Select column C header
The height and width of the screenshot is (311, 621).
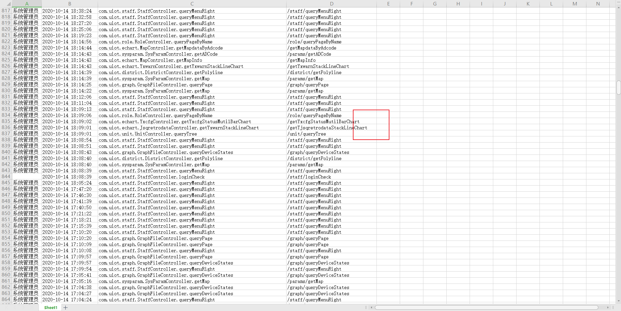click(x=192, y=4)
